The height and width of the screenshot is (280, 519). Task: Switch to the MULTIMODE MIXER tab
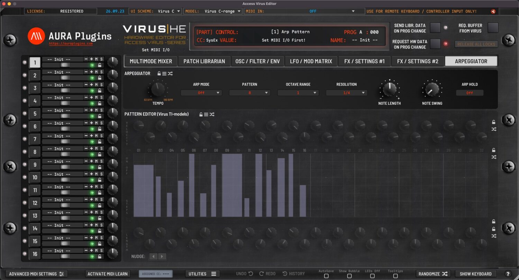pyautogui.click(x=151, y=61)
